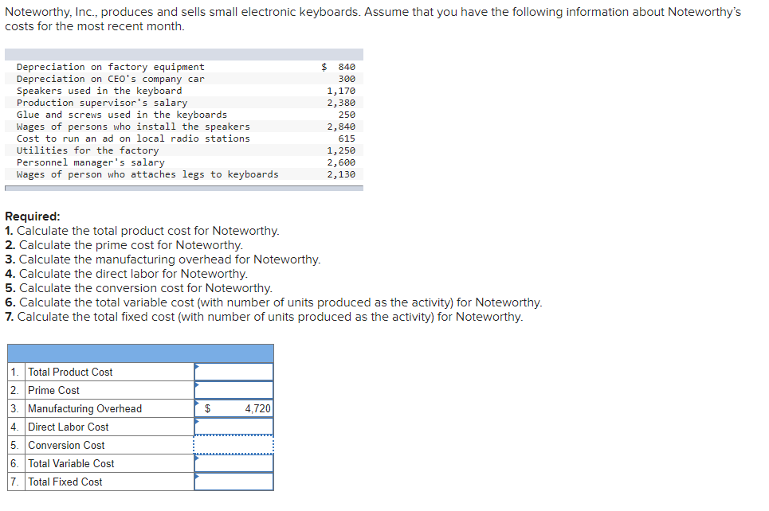Click the 'Required:' heading
This screenshot has width=769, height=511.
pos(33,216)
